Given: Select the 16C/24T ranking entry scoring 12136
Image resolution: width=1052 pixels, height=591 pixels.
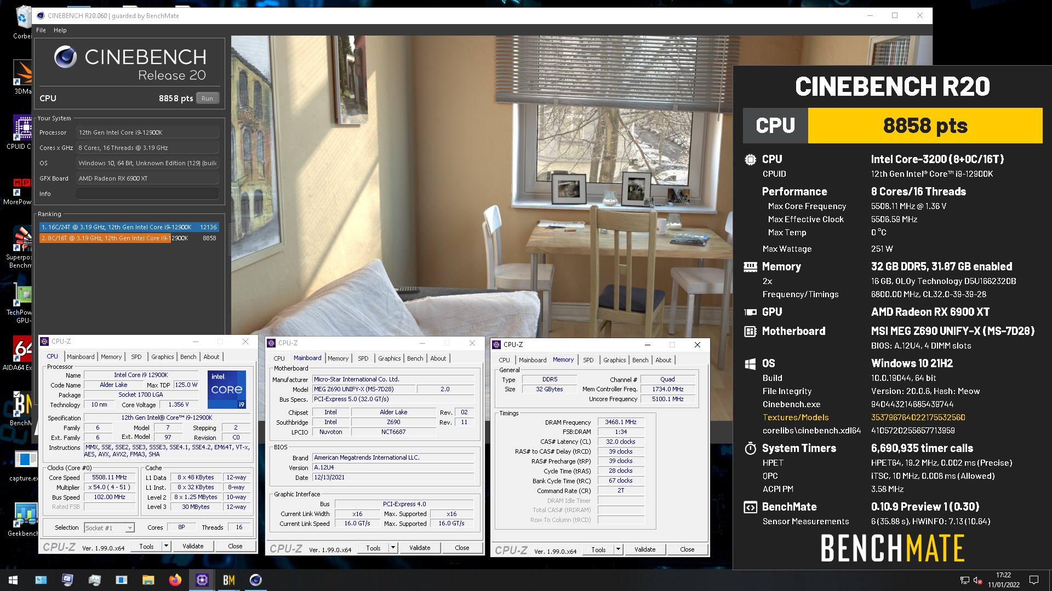Looking at the screenshot, I should click(129, 227).
